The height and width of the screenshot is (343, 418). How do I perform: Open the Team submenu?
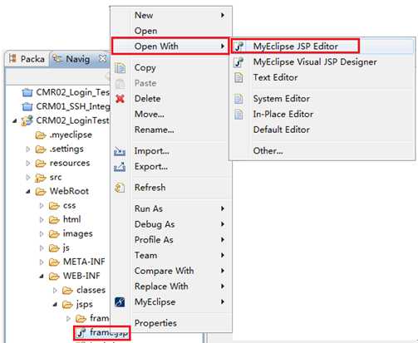[x=171, y=255]
